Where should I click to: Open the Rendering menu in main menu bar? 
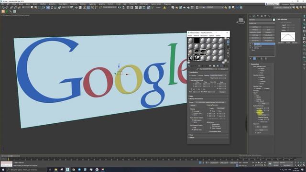click(x=74, y=4)
